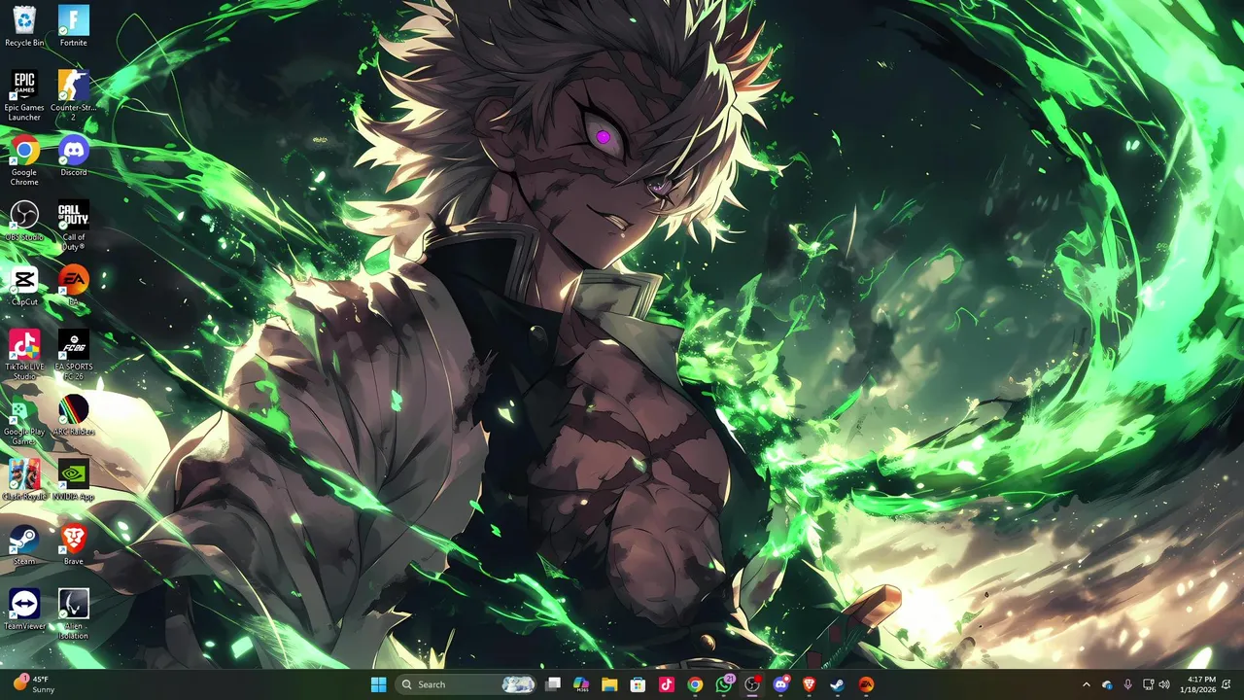The height and width of the screenshot is (700, 1244).
Task: Select the Google Play Games desktop shortcut
Action: point(24,420)
